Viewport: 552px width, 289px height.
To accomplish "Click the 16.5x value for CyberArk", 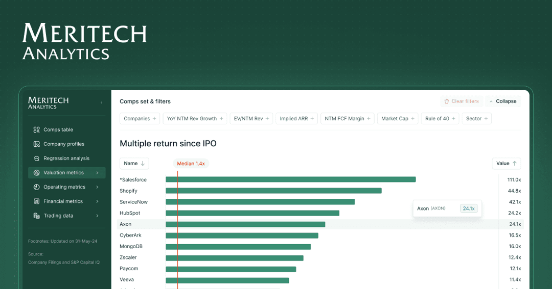I will coord(515,235).
